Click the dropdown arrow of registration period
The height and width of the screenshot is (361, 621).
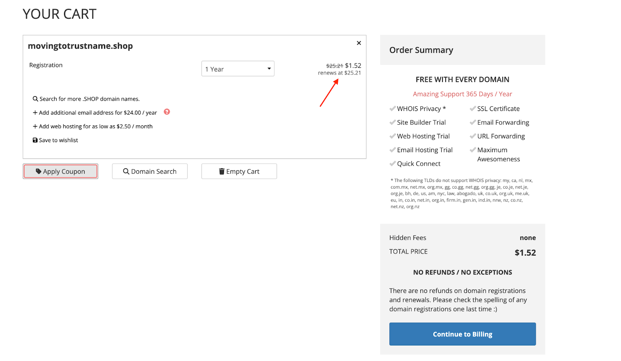click(x=269, y=69)
